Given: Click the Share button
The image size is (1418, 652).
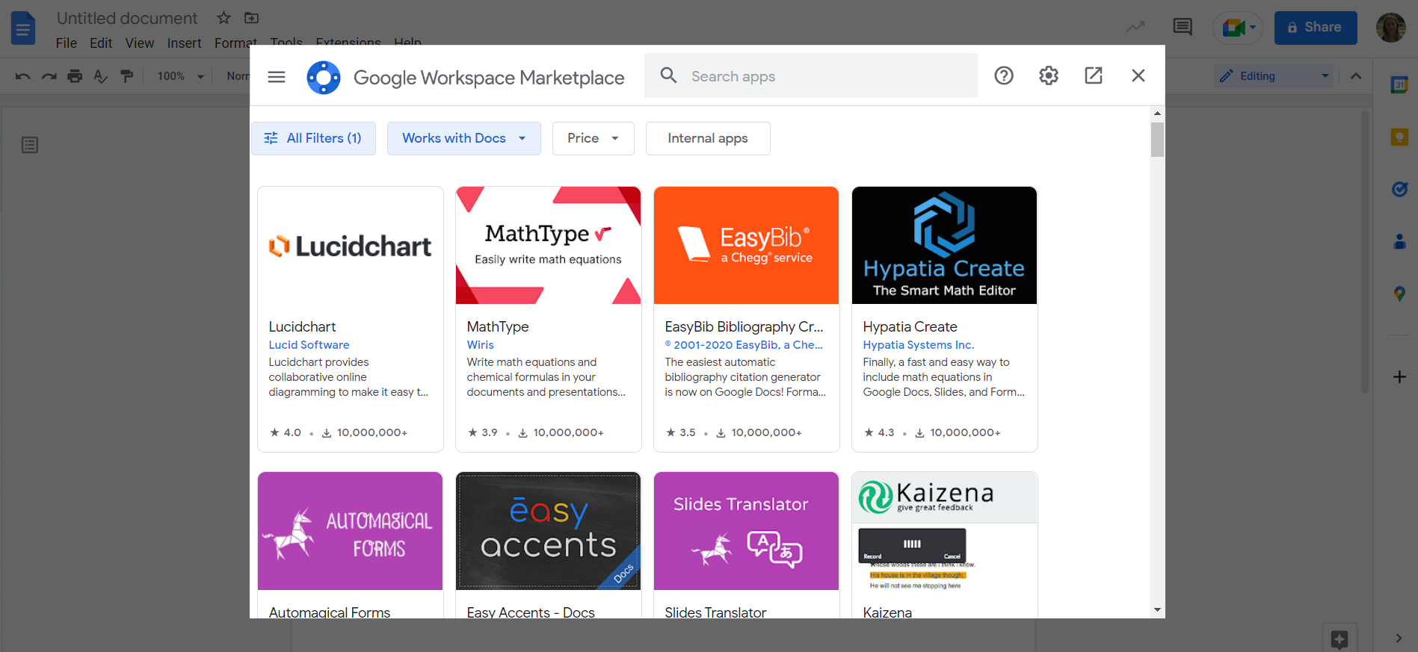Looking at the screenshot, I should click(x=1316, y=28).
